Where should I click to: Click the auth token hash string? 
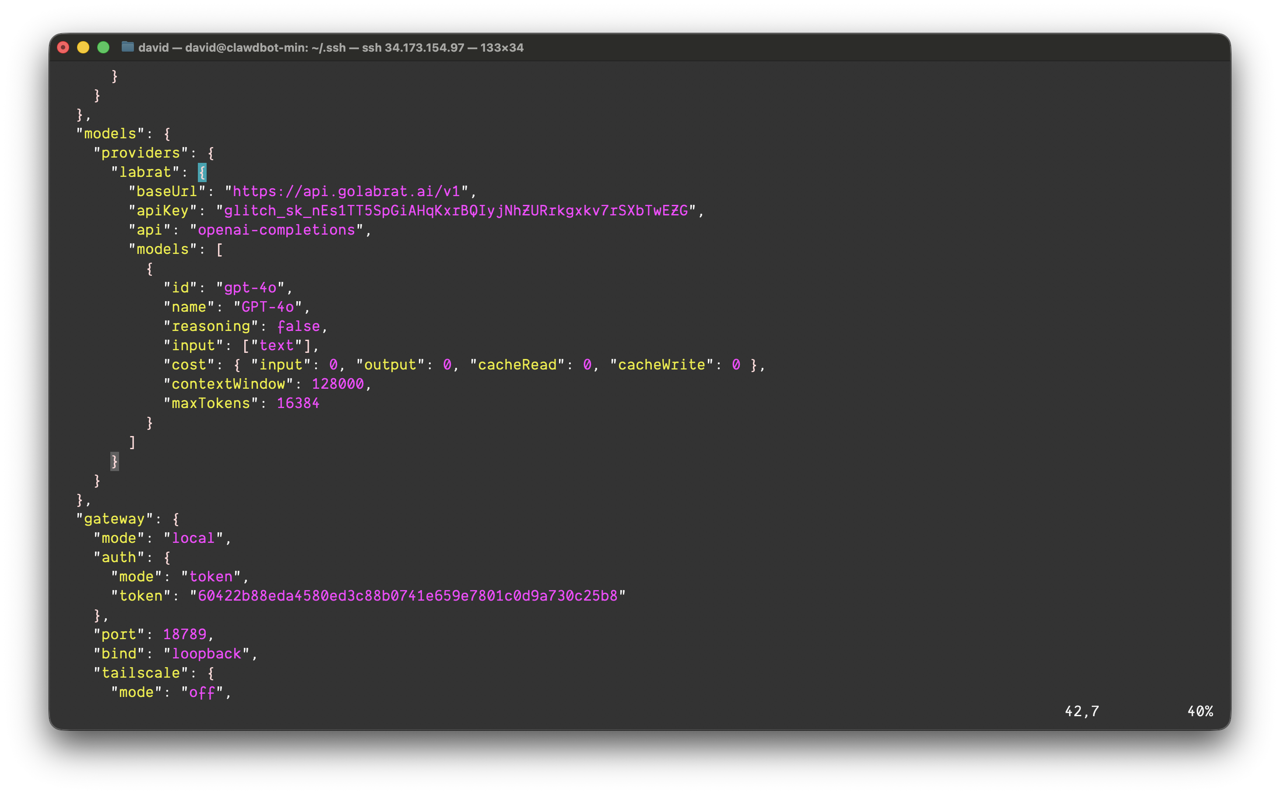408,595
